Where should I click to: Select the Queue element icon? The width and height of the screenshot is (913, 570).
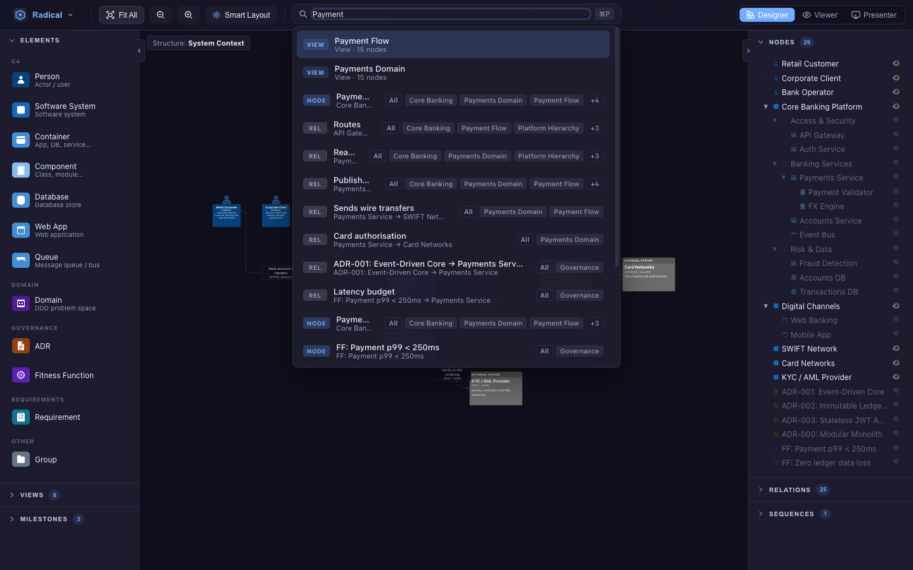(21, 260)
